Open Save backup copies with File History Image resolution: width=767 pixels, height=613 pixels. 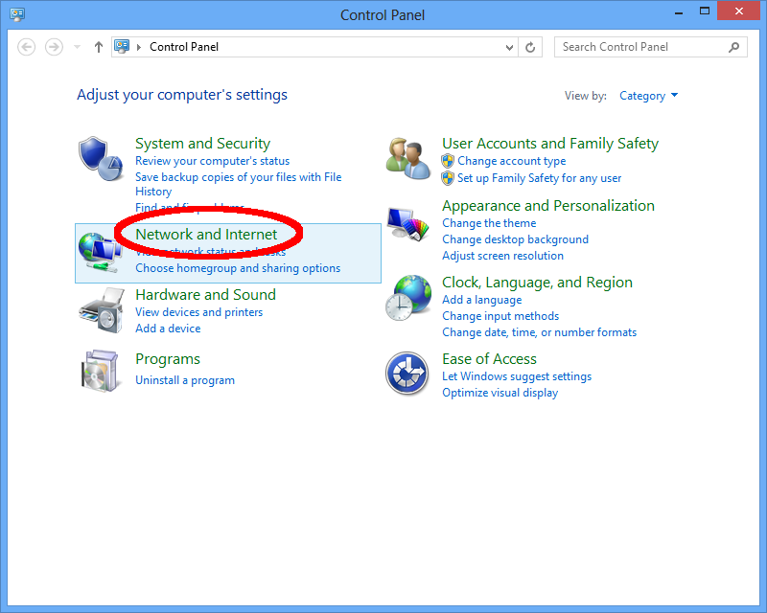[238, 184]
